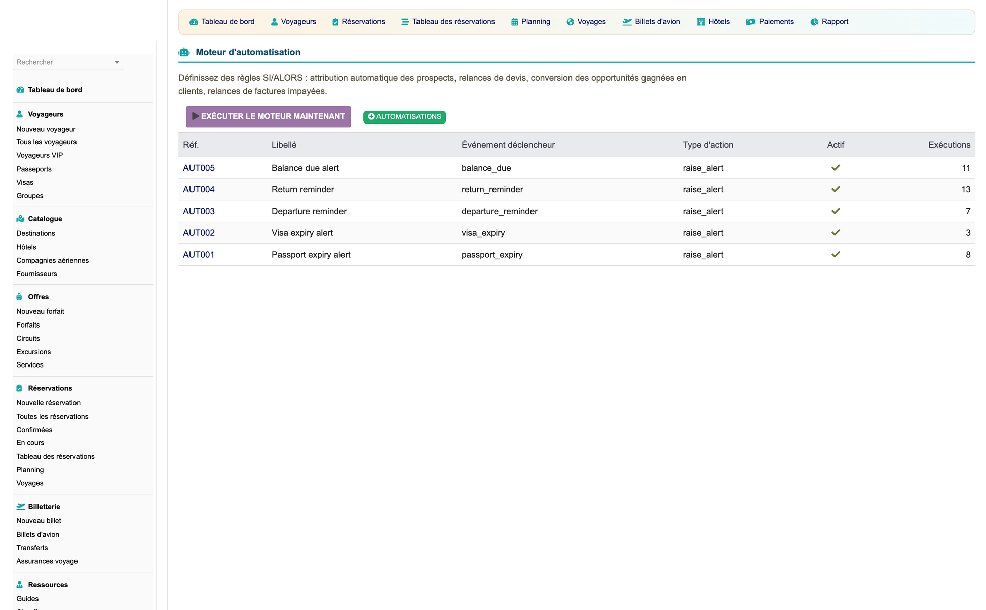Open Destinations under Catalogue
Image resolution: width=986 pixels, height=610 pixels.
point(35,233)
